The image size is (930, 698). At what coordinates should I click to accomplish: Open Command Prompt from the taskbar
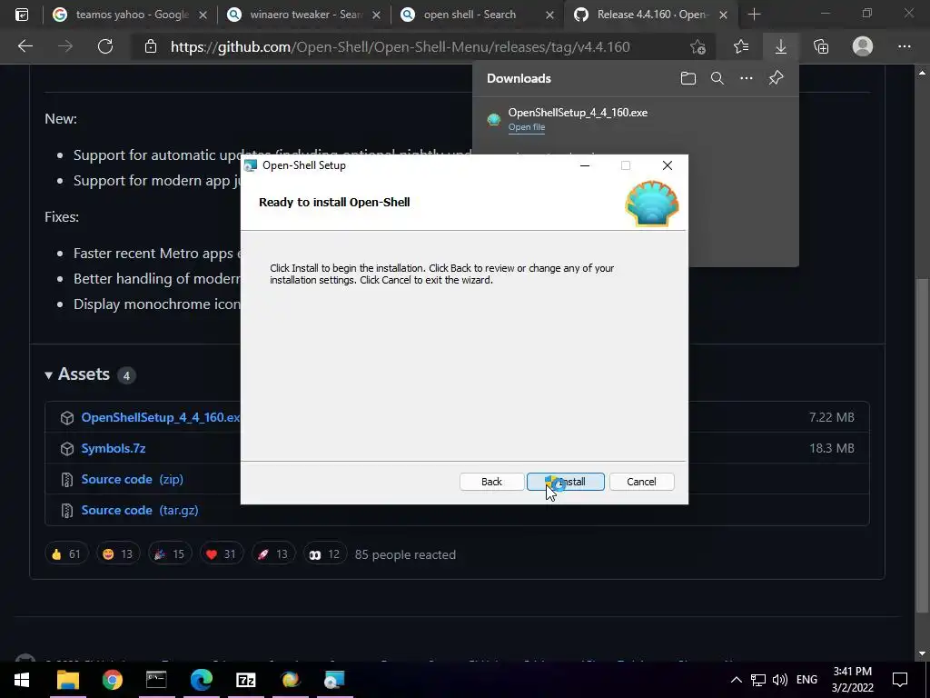pos(156,680)
